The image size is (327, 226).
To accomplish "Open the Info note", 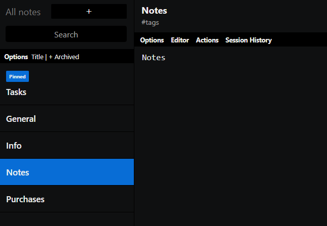I will tap(67, 146).
